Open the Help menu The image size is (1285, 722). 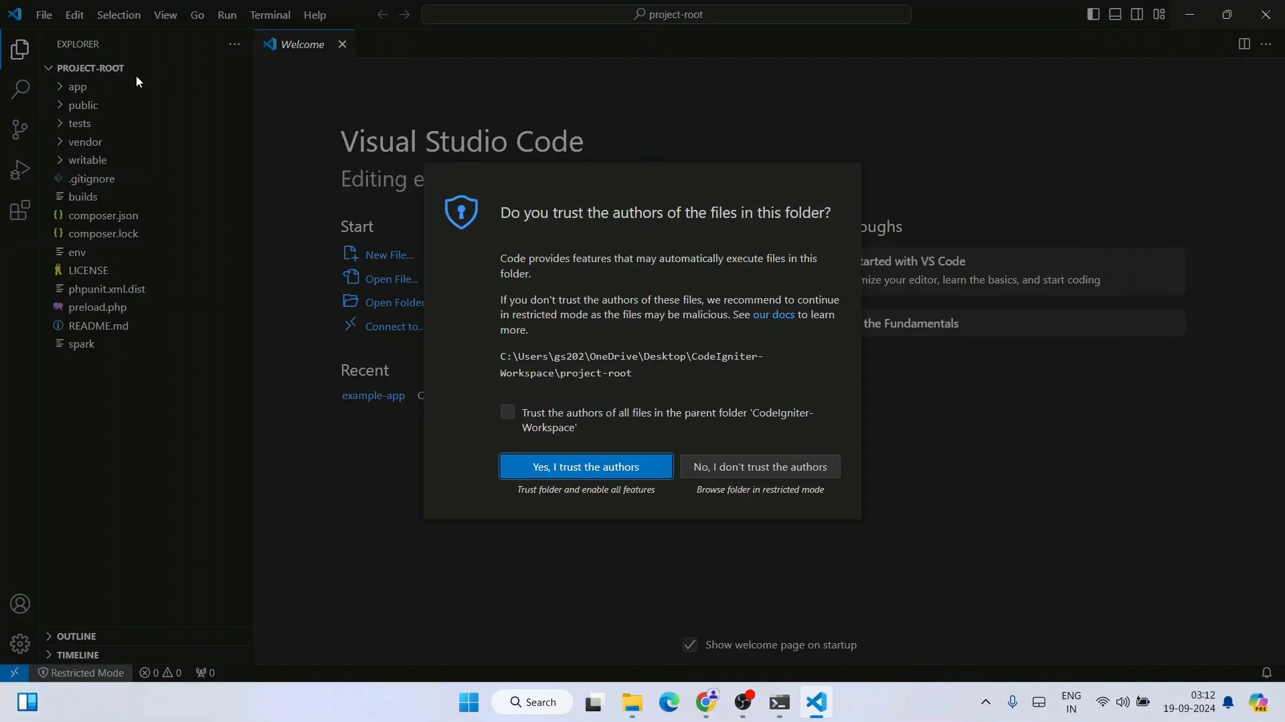(315, 15)
